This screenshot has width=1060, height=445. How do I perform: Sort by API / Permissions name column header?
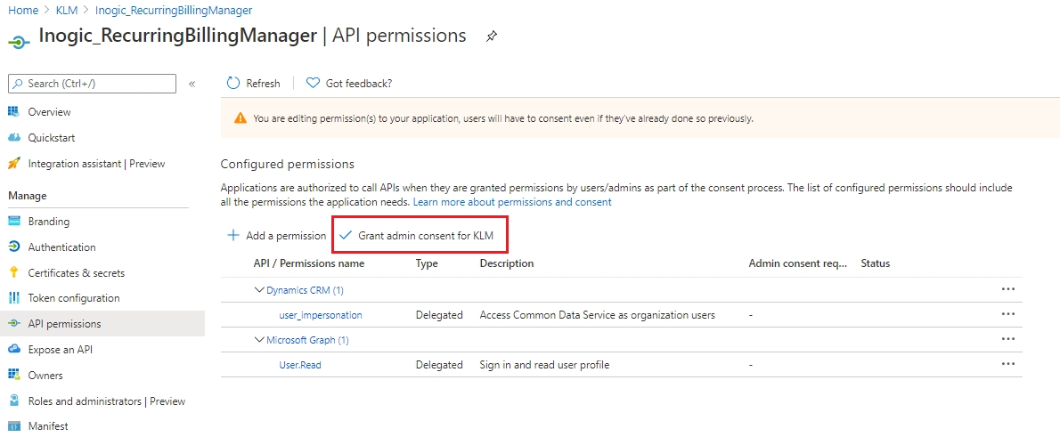pyautogui.click(x=309, y=263)
